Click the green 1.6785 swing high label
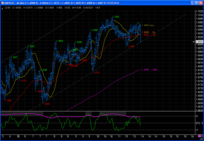Image resolution: width=204 pixels, height=141 pixels. (x=44, y=70)
